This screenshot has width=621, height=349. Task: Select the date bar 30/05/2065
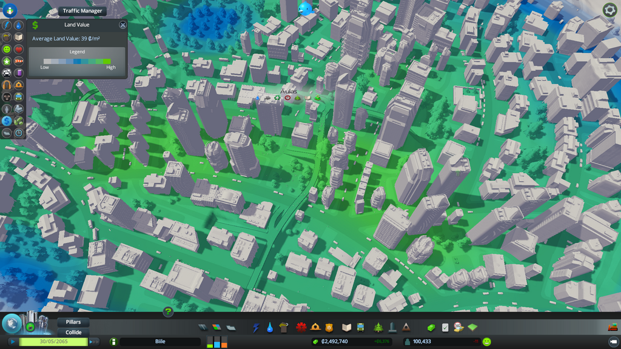53,342
